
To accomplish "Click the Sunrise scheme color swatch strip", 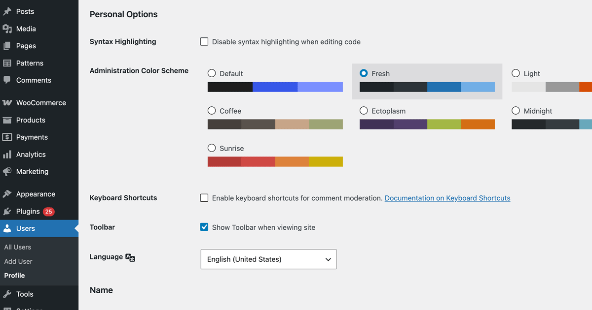I will [x=275, y=161].
